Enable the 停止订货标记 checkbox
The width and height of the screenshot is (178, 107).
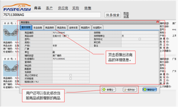[71, 75]
